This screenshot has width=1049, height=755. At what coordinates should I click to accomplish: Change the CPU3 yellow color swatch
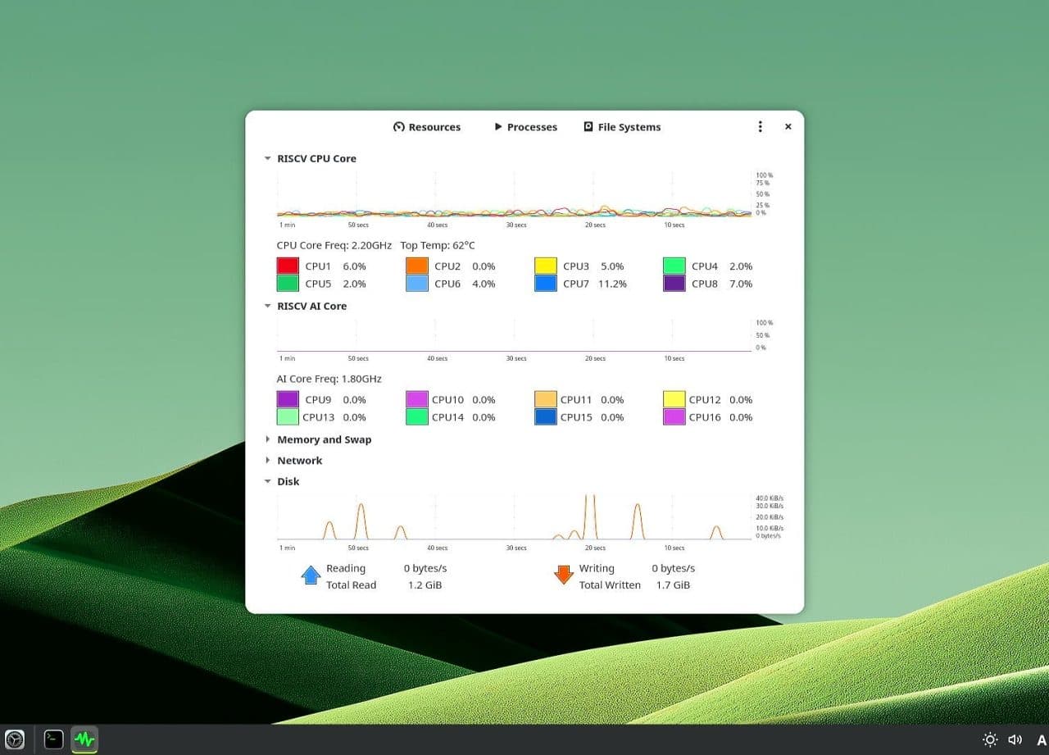point(546,266)
